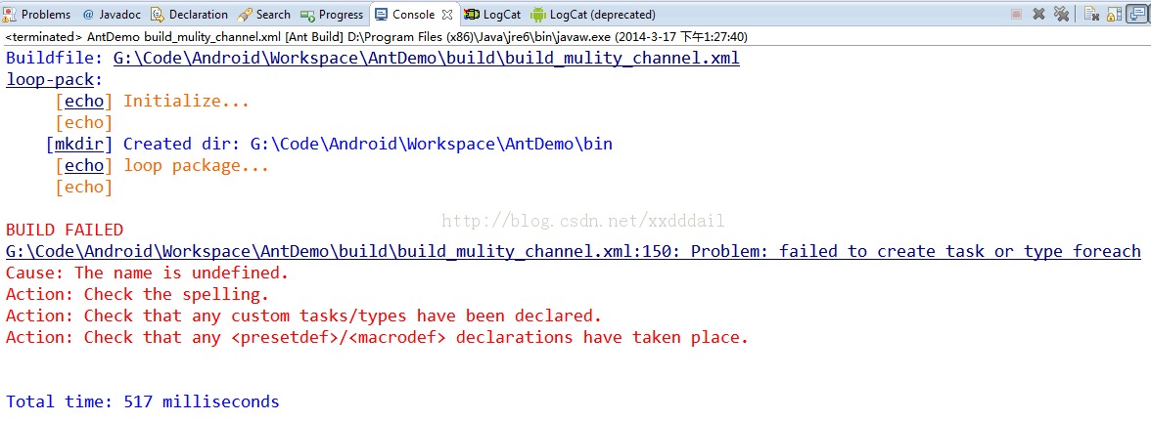The height and width of the screenshot is (421, 1151).
Task: Open the Declaration tab
Action: (190, 14)
